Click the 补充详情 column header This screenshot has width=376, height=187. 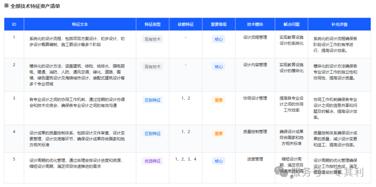(x=339, y=24)
